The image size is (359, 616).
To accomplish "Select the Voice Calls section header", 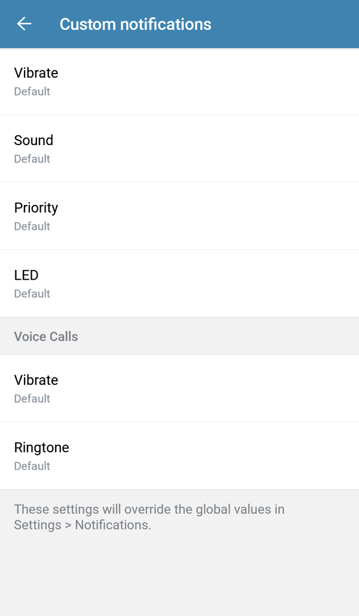I will tap(46, 336).
